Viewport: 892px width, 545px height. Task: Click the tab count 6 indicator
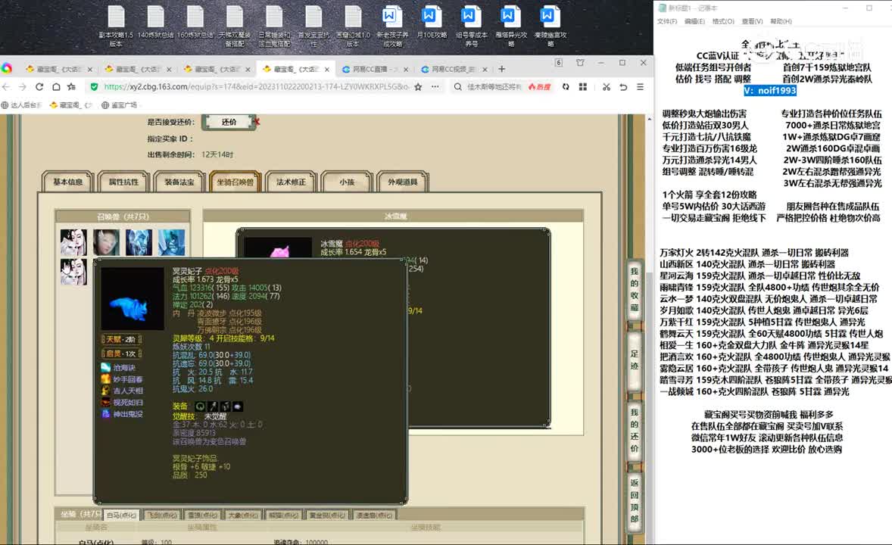point(559,63)
